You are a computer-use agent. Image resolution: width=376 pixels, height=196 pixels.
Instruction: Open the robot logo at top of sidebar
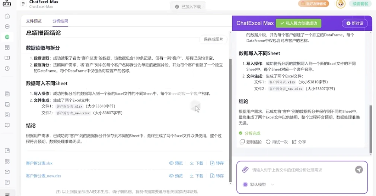pyautogui.click(x=7, y=3)
